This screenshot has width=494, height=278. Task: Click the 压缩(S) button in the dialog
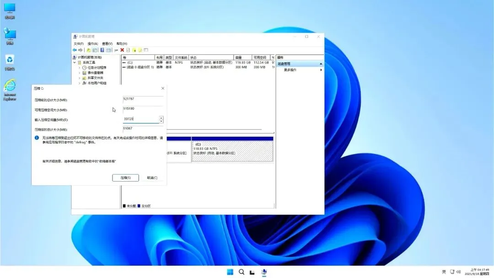click(x=125, y=178)
